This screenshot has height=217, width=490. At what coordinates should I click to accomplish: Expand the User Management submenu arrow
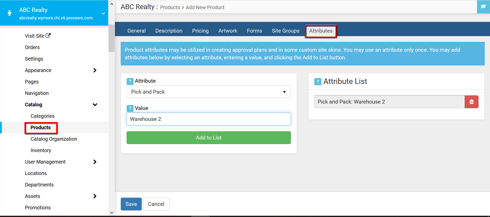95,162
